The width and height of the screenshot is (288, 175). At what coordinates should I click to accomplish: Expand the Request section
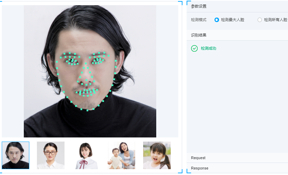tap(237, 158)
